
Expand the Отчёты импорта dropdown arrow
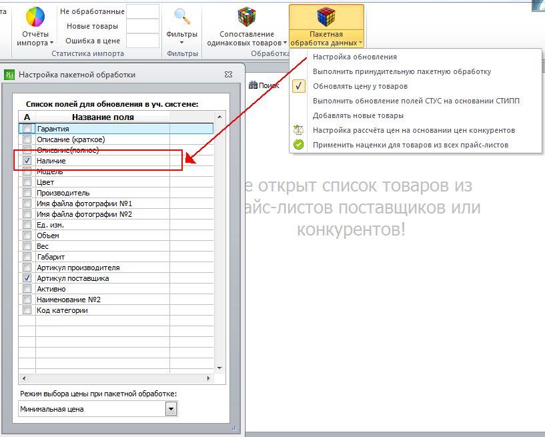(51, 43)
